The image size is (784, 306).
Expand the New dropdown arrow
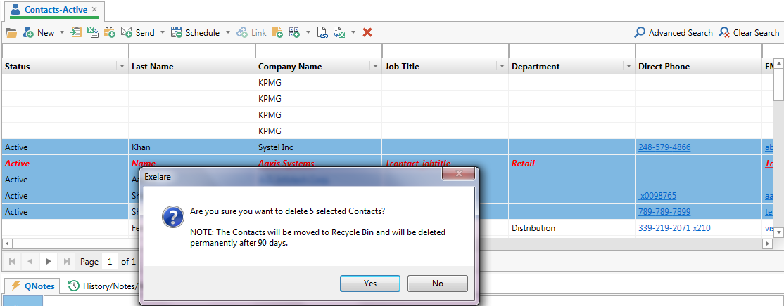click(62, 33)
